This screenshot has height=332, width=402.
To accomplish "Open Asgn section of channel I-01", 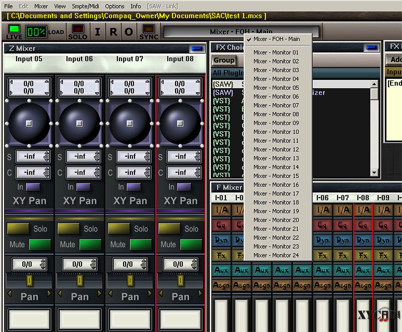I will pos(221,285).
